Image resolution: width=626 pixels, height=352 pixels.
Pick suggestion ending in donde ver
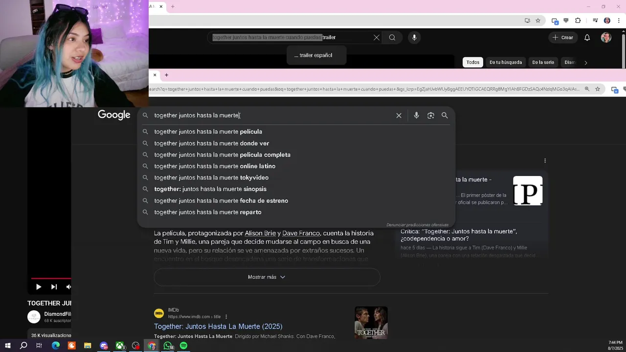pos(296,143)
